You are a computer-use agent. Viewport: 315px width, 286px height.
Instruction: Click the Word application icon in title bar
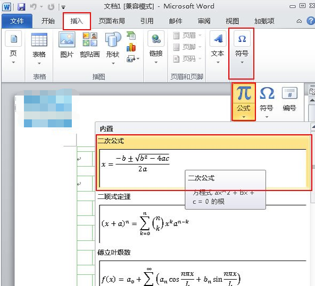6,7
